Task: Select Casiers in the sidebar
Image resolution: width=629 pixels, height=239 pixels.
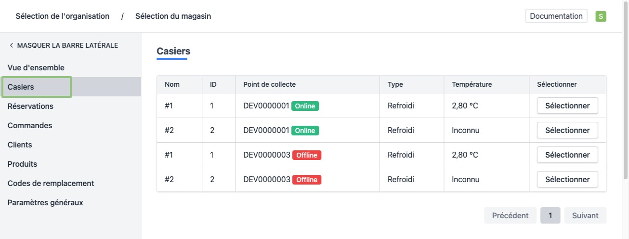Action: [21, 87]
